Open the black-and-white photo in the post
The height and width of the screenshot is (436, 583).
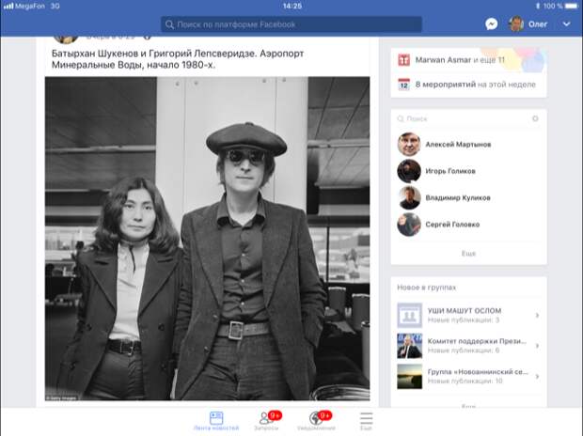pyautogui.click(x=208, y=239)
